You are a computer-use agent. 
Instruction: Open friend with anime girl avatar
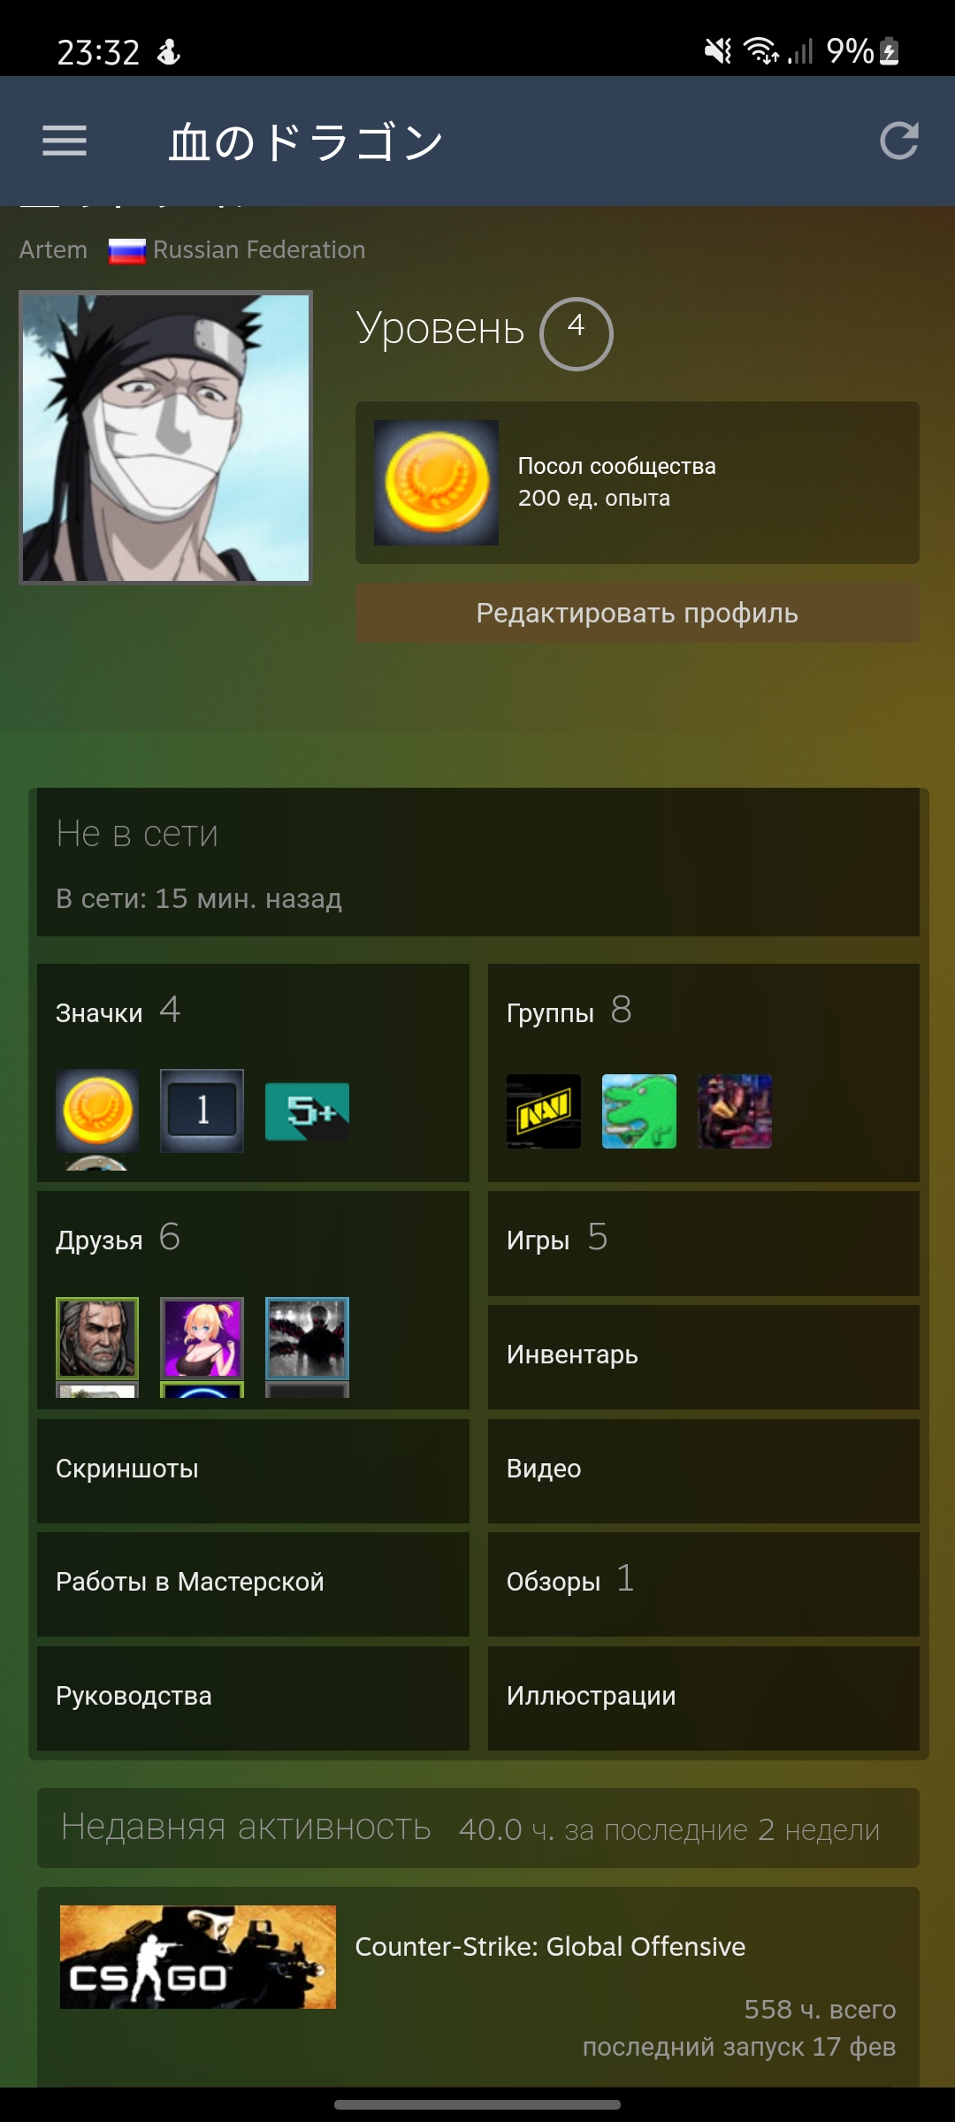[202, 1338]
